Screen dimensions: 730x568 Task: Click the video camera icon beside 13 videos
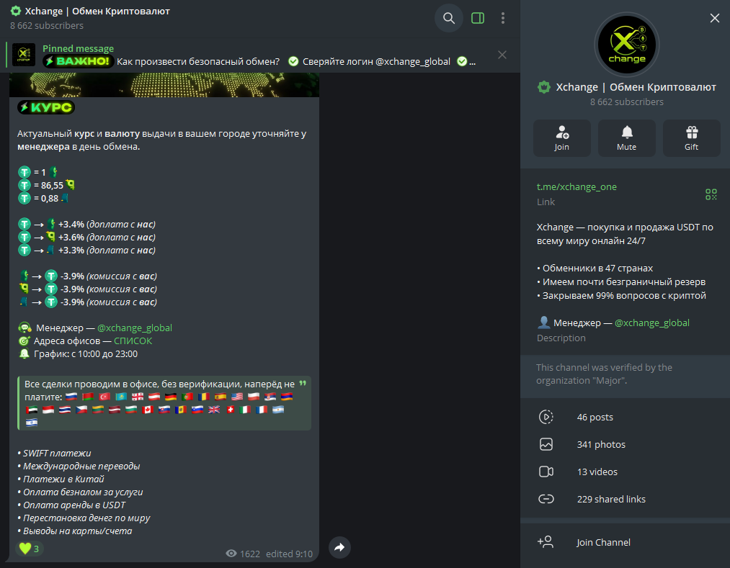point(546,472)
